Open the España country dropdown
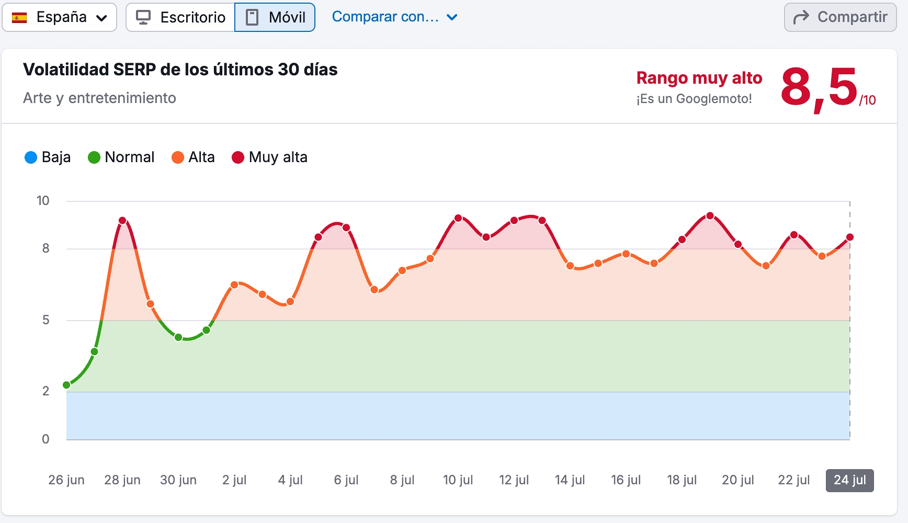Screen dimensions: 908x523 tap(59, 17)
